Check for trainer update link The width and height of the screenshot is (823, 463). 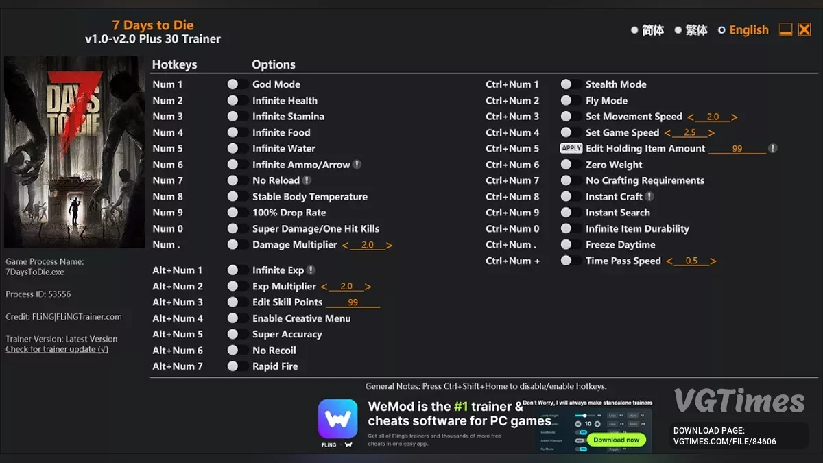(57, 349)
